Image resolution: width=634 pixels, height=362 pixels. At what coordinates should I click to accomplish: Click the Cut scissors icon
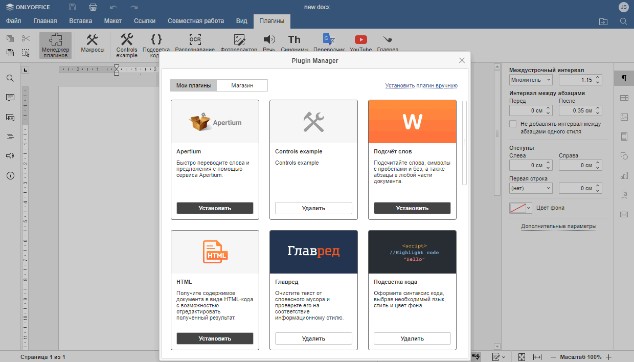tap(26, 38)
